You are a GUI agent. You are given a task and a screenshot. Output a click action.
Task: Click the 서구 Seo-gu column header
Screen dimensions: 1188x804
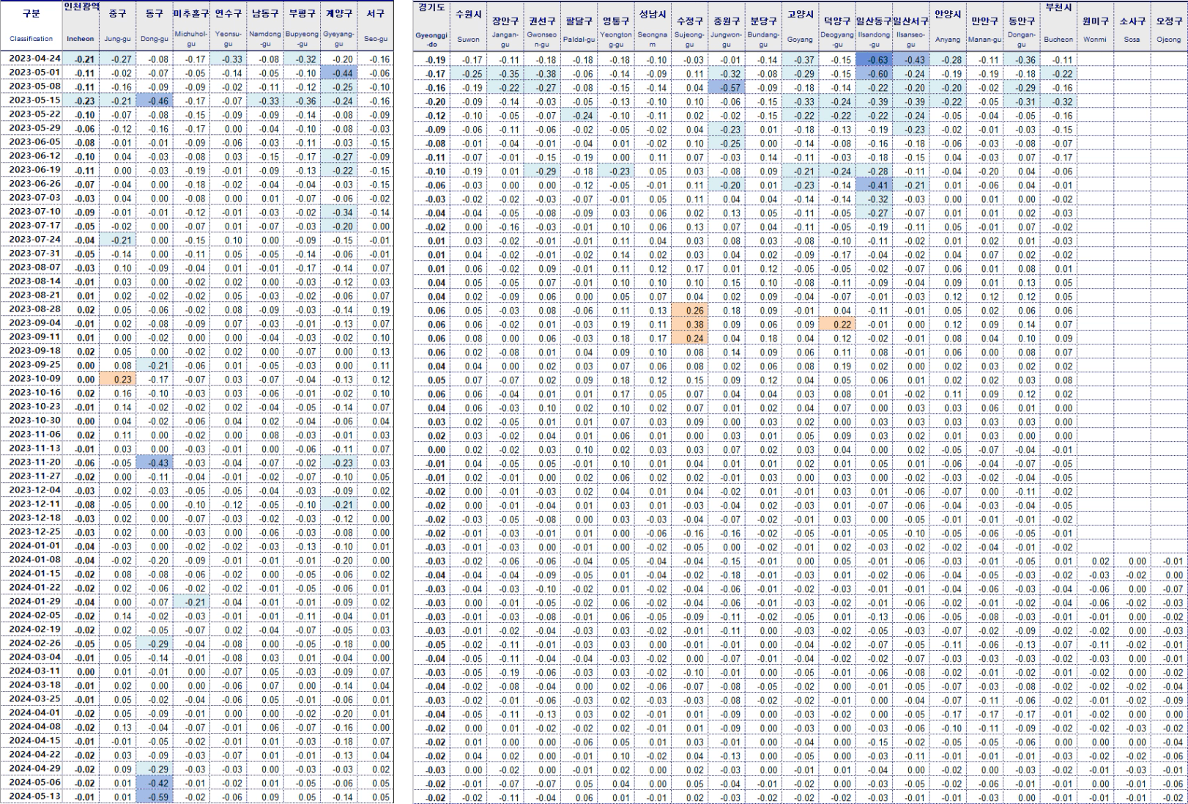(375, 26)
